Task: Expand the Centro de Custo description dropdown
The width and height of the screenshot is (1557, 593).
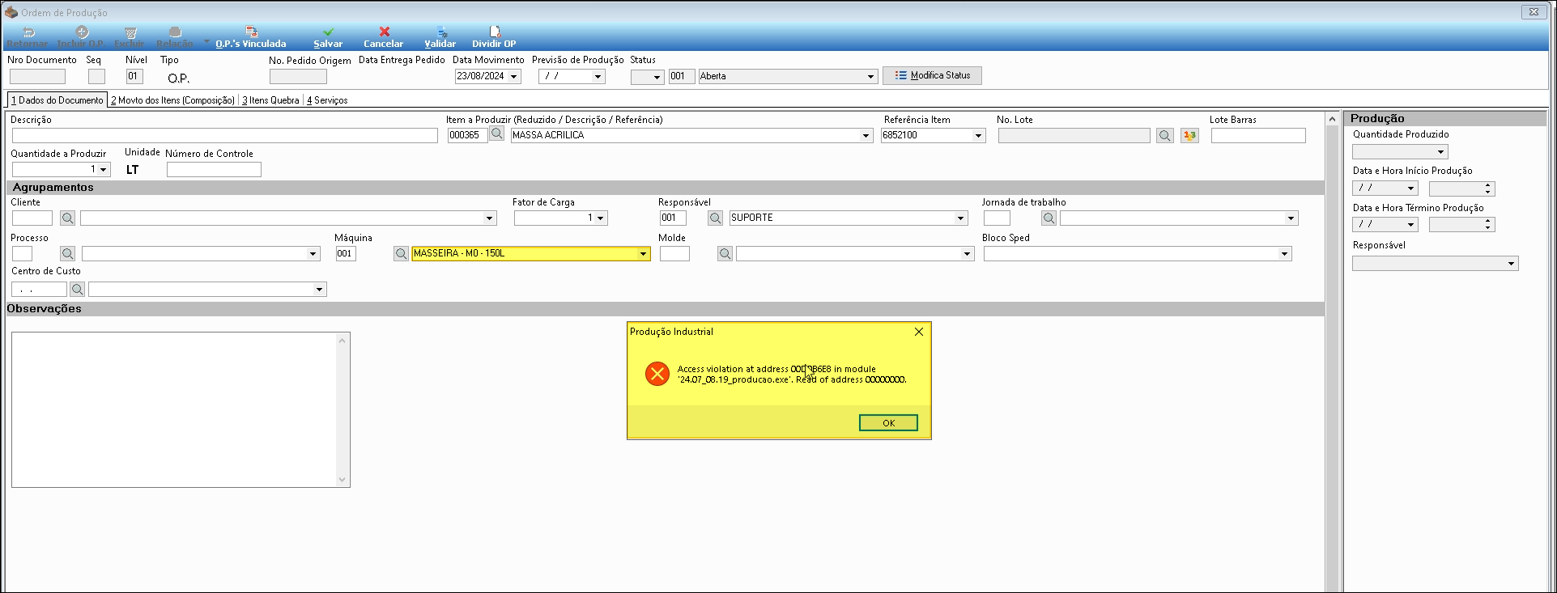Action: [319, 290]
